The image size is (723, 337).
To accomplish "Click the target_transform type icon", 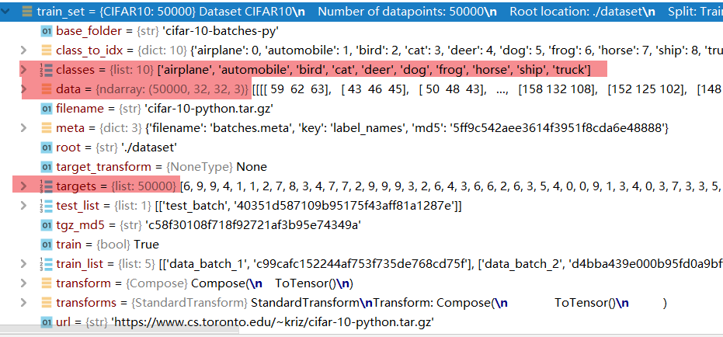I will click(46, 166).
